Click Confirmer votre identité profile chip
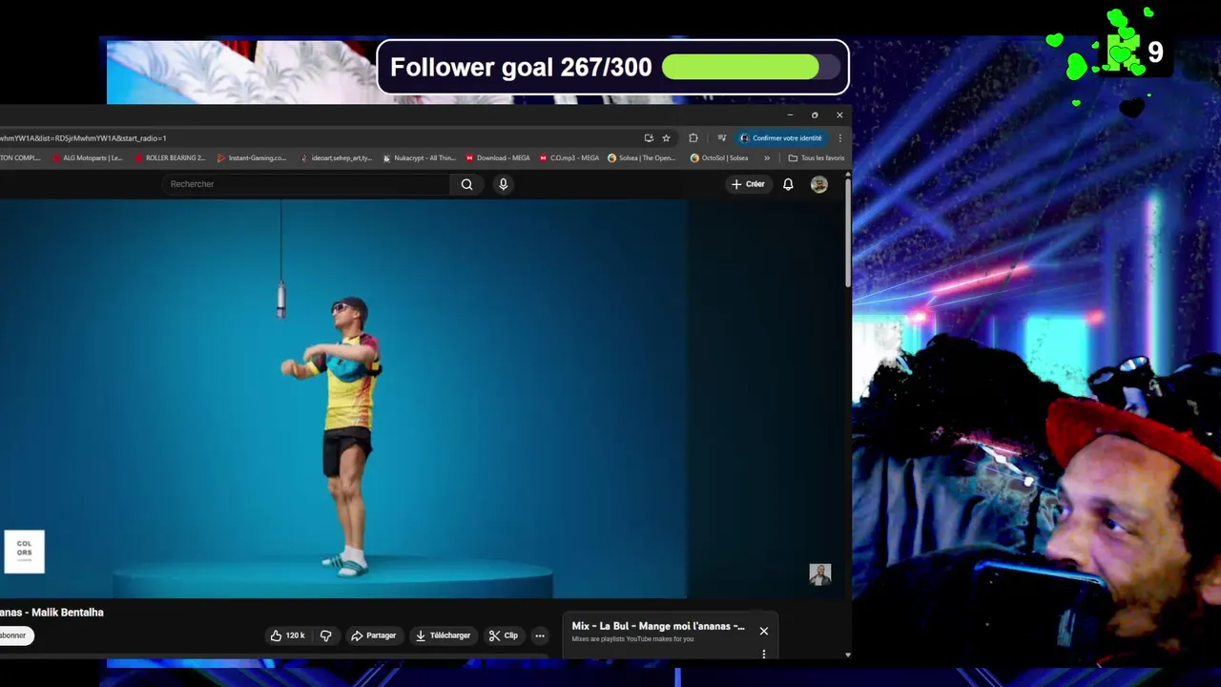1221x687 pixels. coord(781,138)
